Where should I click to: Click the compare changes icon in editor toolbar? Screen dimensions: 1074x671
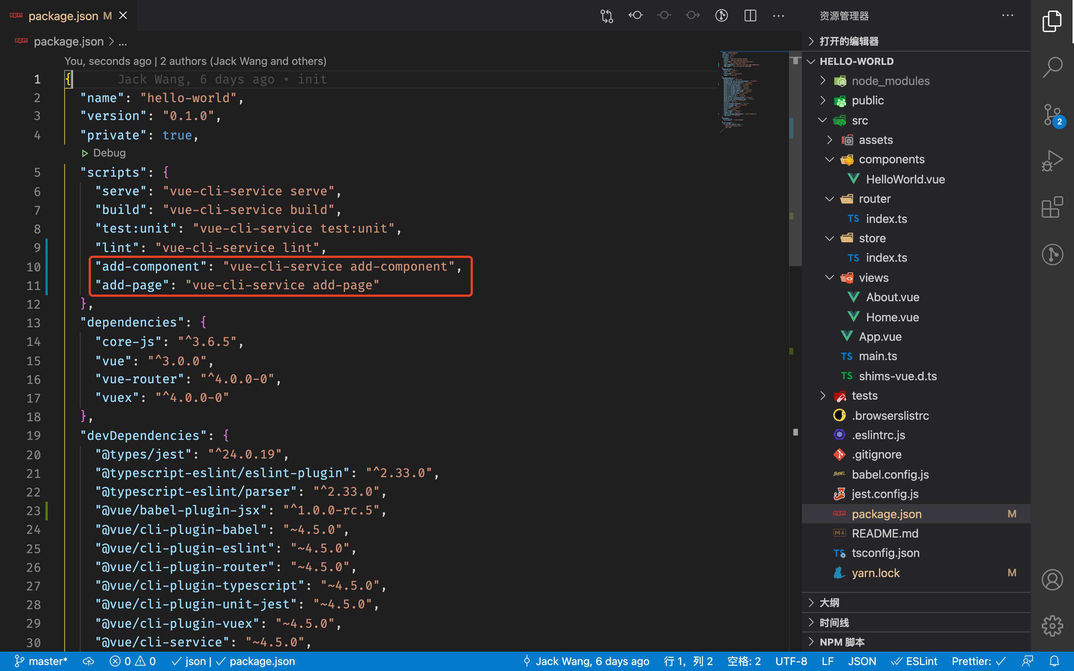pos(607,16)
